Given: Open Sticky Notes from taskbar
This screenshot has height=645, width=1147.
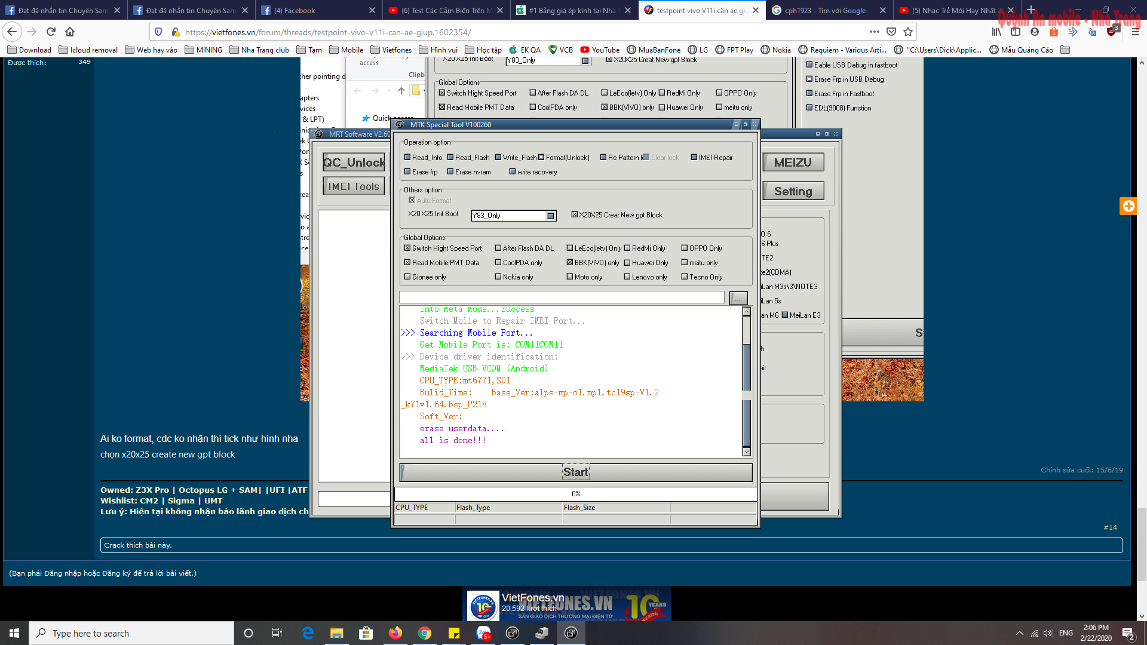Looking at the screenshot, I should (453, 633).
